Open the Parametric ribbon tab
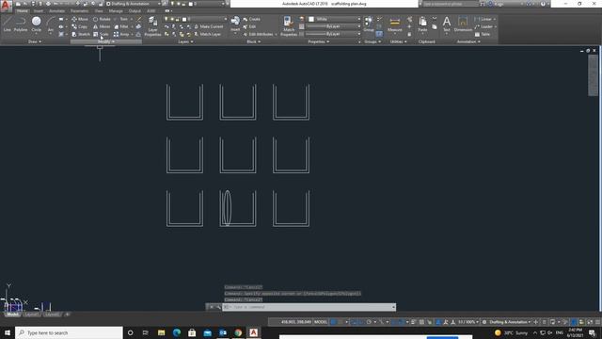 (x=79, y=10)
